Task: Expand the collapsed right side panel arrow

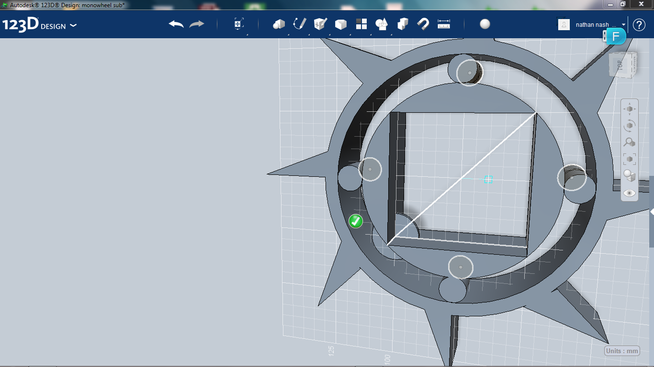Action: [x=652, y=212]
